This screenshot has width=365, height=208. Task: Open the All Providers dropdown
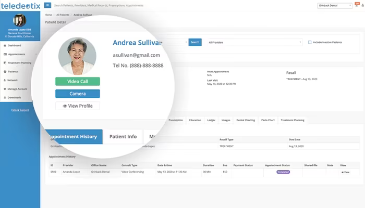point(255,42)
